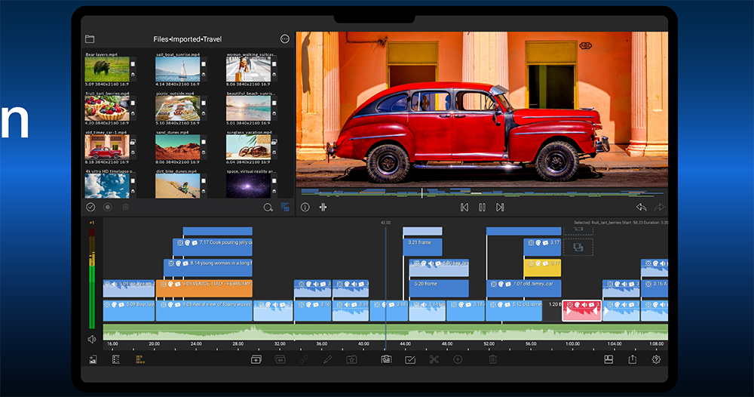The image size is (754, 397).
Task: Click the add clip to timeline icon
Action: point(256,360)
